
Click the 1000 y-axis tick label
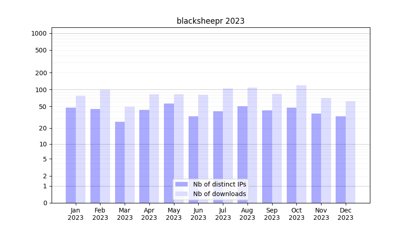tap(39, 33)
